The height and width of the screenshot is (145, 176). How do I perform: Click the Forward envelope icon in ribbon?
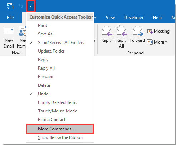(x=138, y=31)
